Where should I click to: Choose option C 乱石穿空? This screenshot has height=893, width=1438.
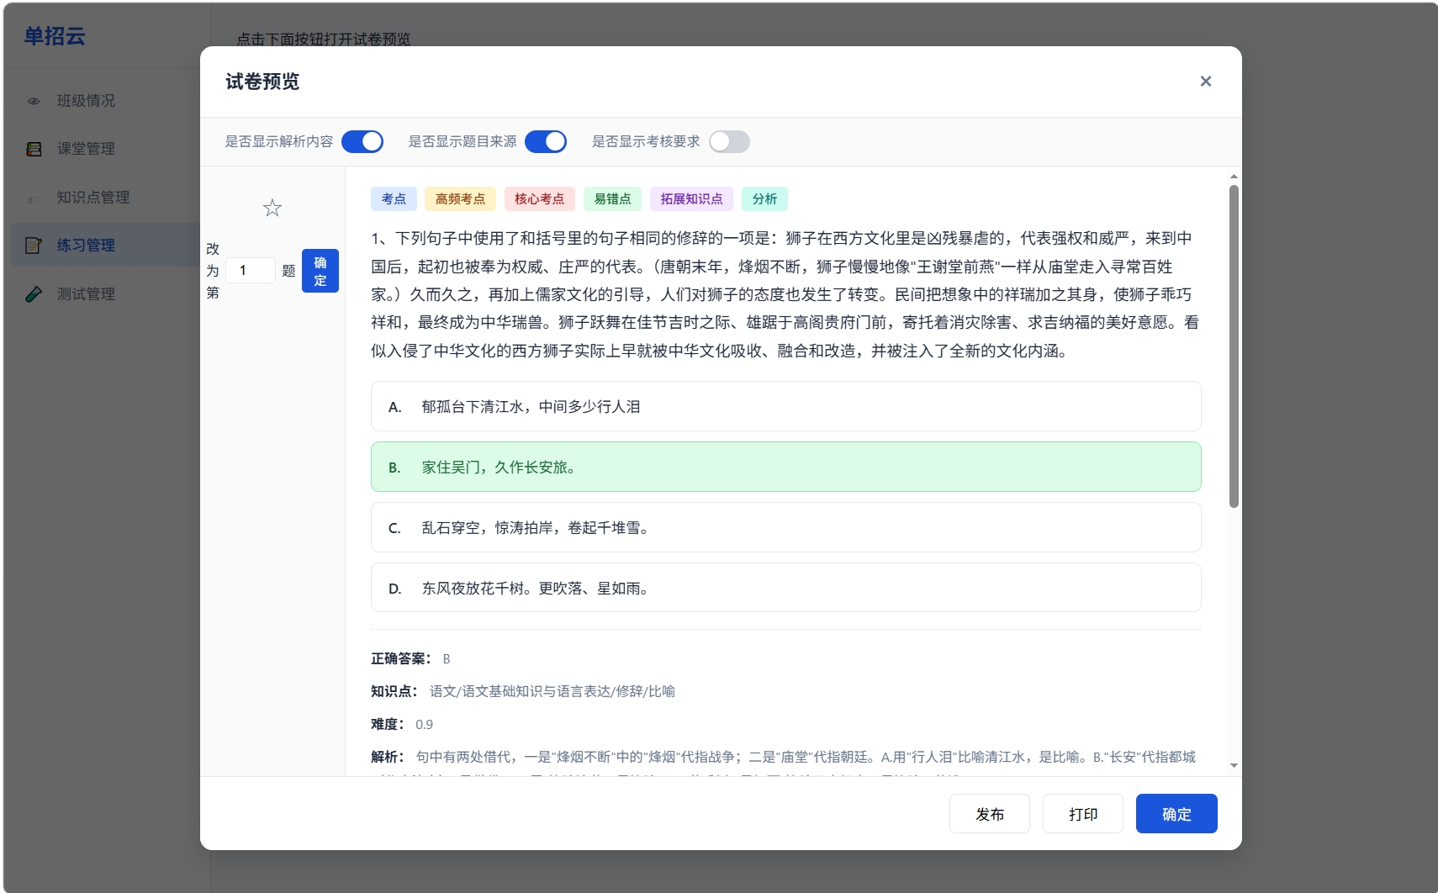[x=785, y=528]
